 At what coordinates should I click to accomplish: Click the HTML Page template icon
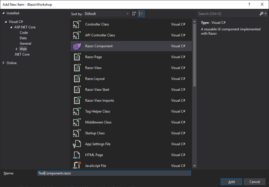[x=77, y=155]
